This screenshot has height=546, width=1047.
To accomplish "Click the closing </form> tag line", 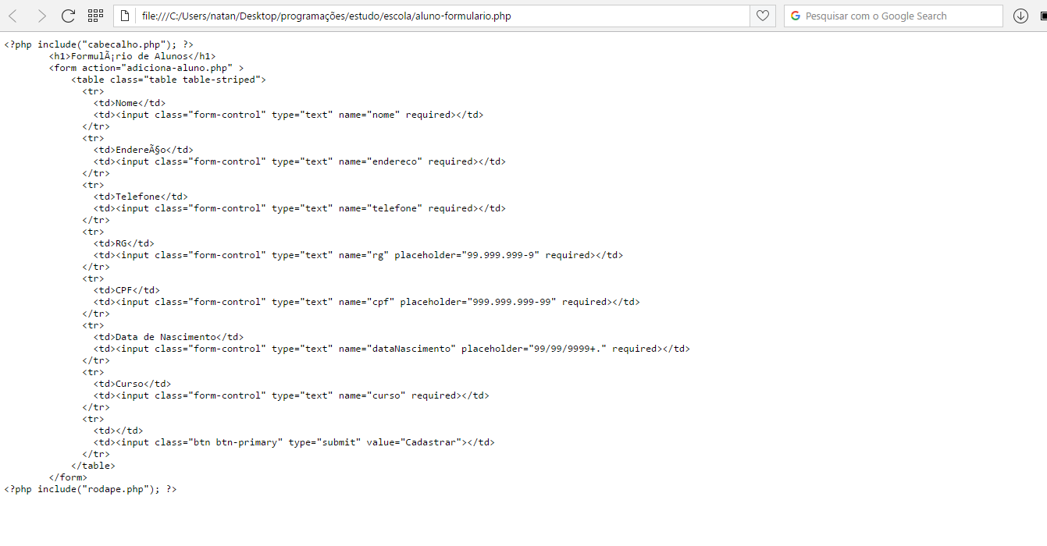I will click(x=68, y=477).
